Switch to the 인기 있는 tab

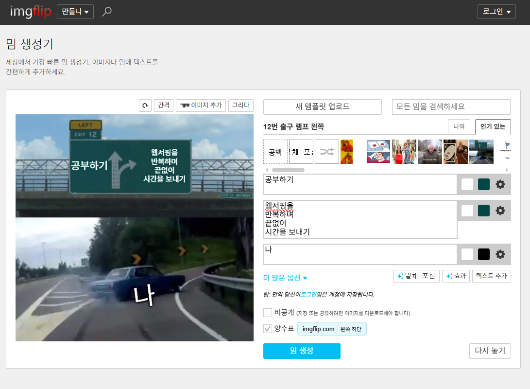click(x=493, y=127)
